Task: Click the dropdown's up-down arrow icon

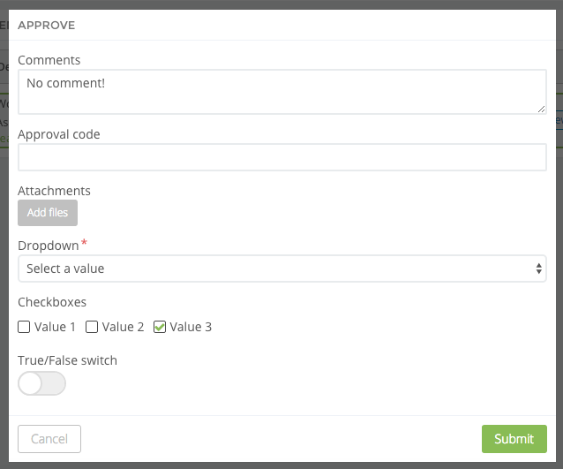Action: 539,269
